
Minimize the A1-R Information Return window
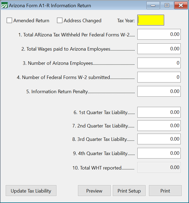tap(153, 5)
